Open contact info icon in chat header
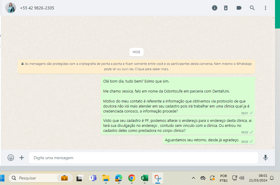 [214, 8]
